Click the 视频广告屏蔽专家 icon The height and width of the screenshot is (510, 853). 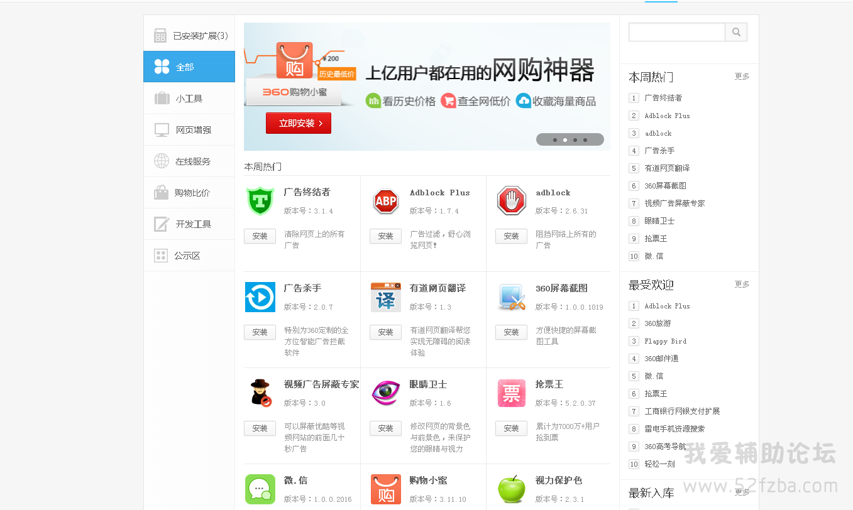[260, 393]
